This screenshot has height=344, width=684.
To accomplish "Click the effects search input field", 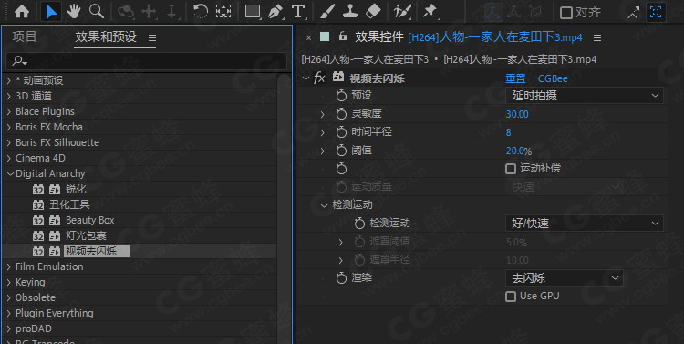I will pos(146,61).
